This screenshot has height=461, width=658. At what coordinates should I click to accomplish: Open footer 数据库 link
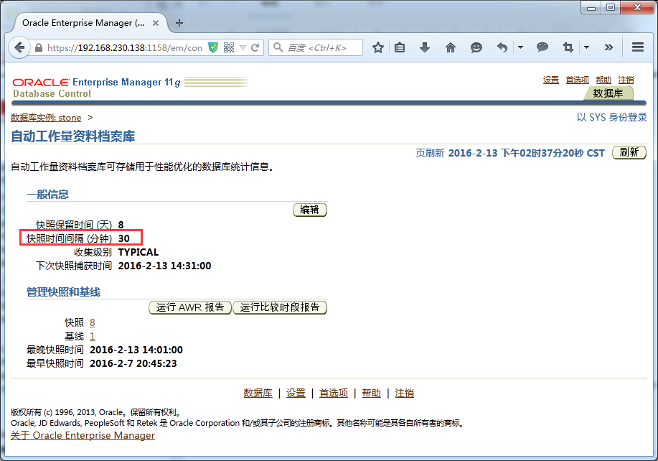[x=258, y=393]
